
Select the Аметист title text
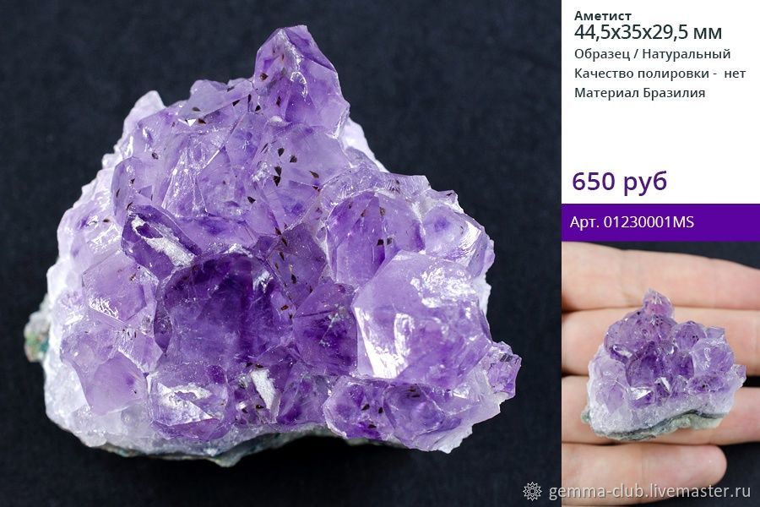pyautogui.click(x=602, y=15)
